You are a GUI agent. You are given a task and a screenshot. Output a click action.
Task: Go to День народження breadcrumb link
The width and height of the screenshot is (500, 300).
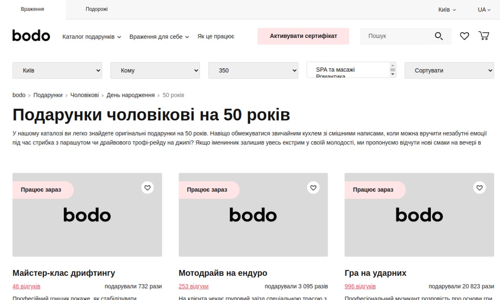[130, 95]
